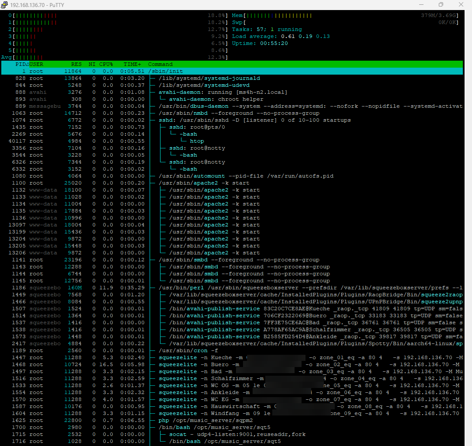The image size is (472, 446).
Task: Select the squeeze2upnp UPnPBridge process row
Action: (232, 302)
